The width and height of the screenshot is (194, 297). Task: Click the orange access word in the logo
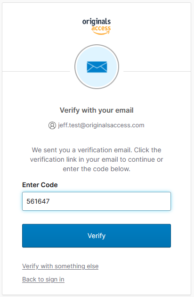coord(101,28)
